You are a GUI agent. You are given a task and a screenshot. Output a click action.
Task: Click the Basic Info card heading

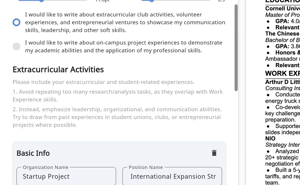pyautogui.click(x=33, y=153)
